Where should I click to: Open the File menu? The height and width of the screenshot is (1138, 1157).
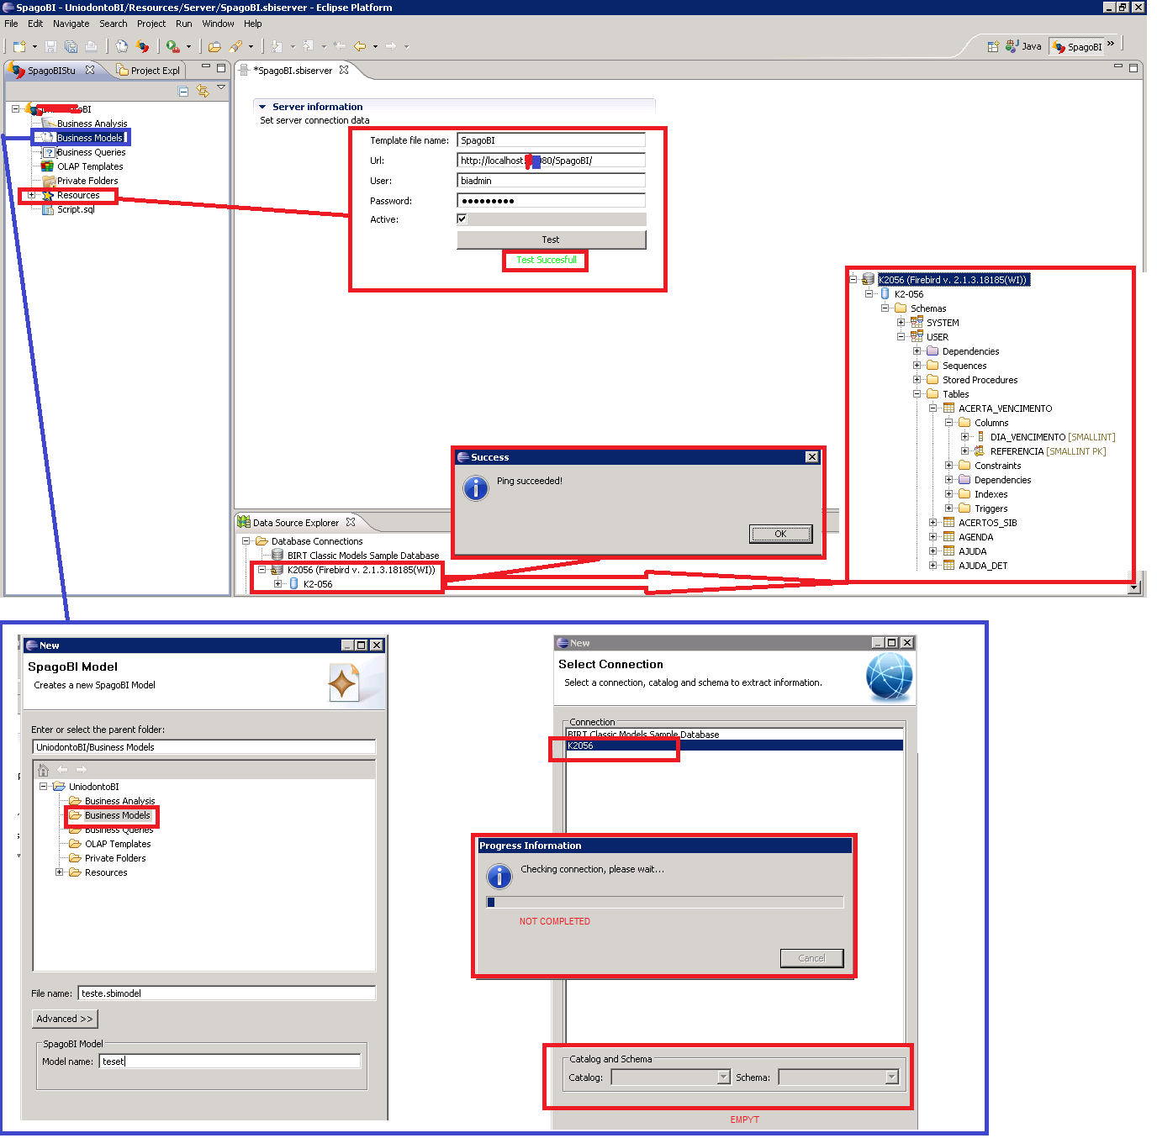pos(11,24)
